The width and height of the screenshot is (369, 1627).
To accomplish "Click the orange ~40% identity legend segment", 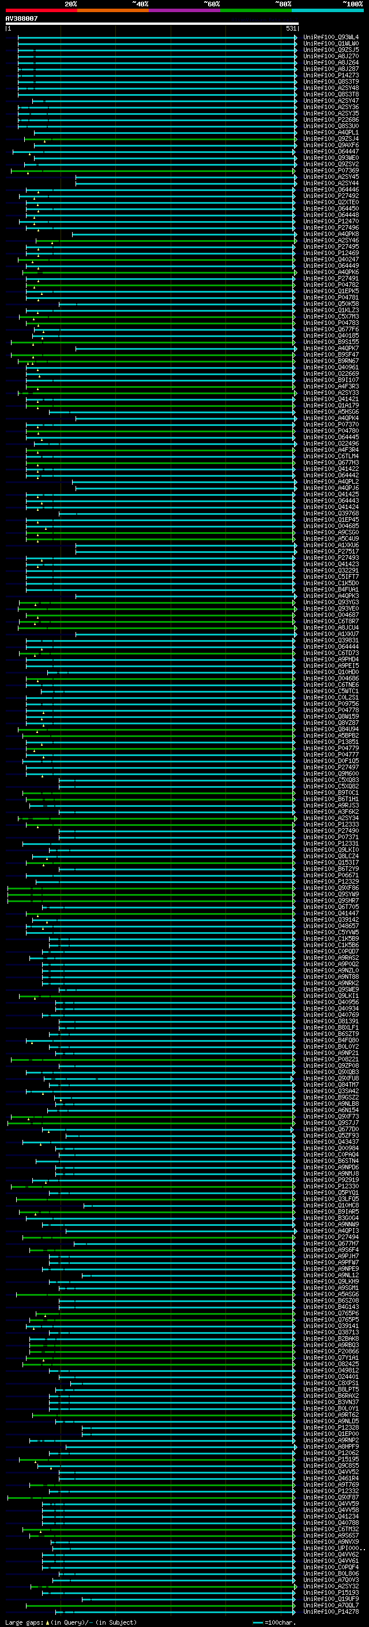I will point(113,10).
